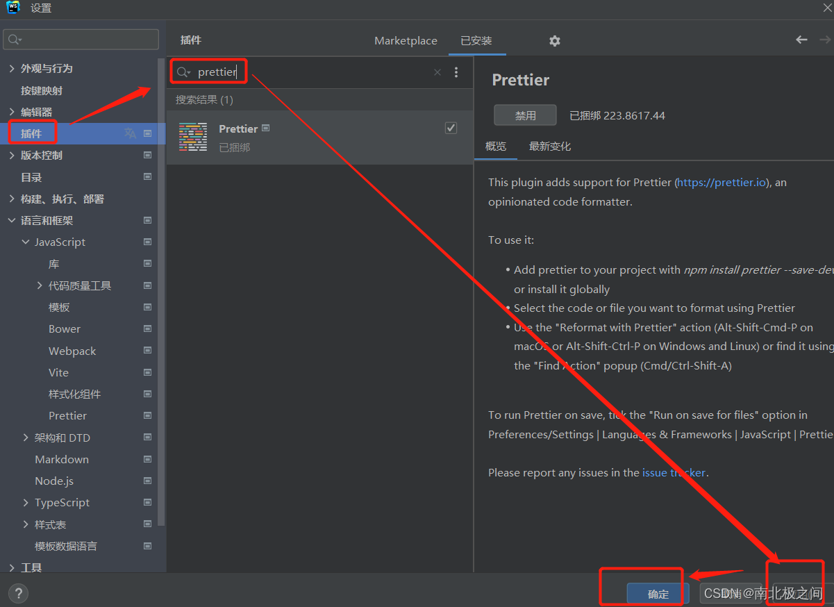Click the search options magnifier in the plugin search box
834x607 pixels.
(183, 72)
